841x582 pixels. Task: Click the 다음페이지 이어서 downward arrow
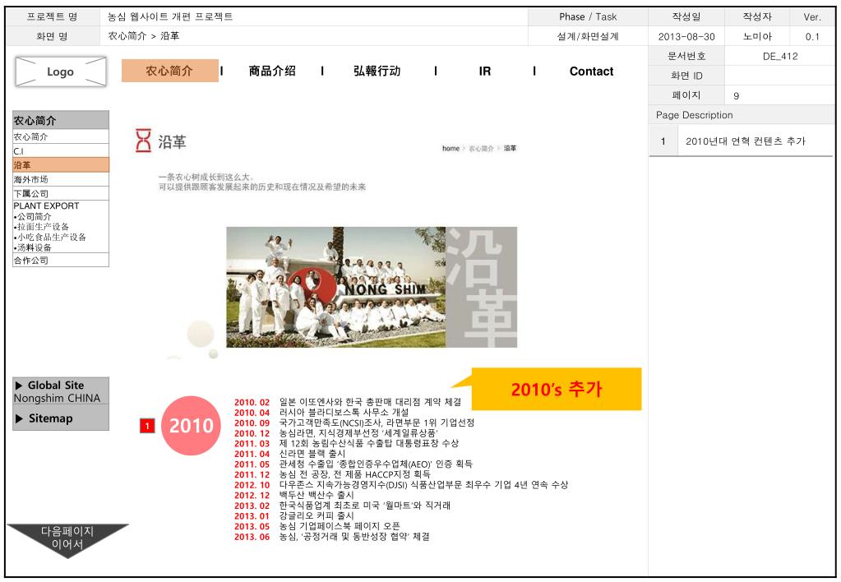pos(67,540)
